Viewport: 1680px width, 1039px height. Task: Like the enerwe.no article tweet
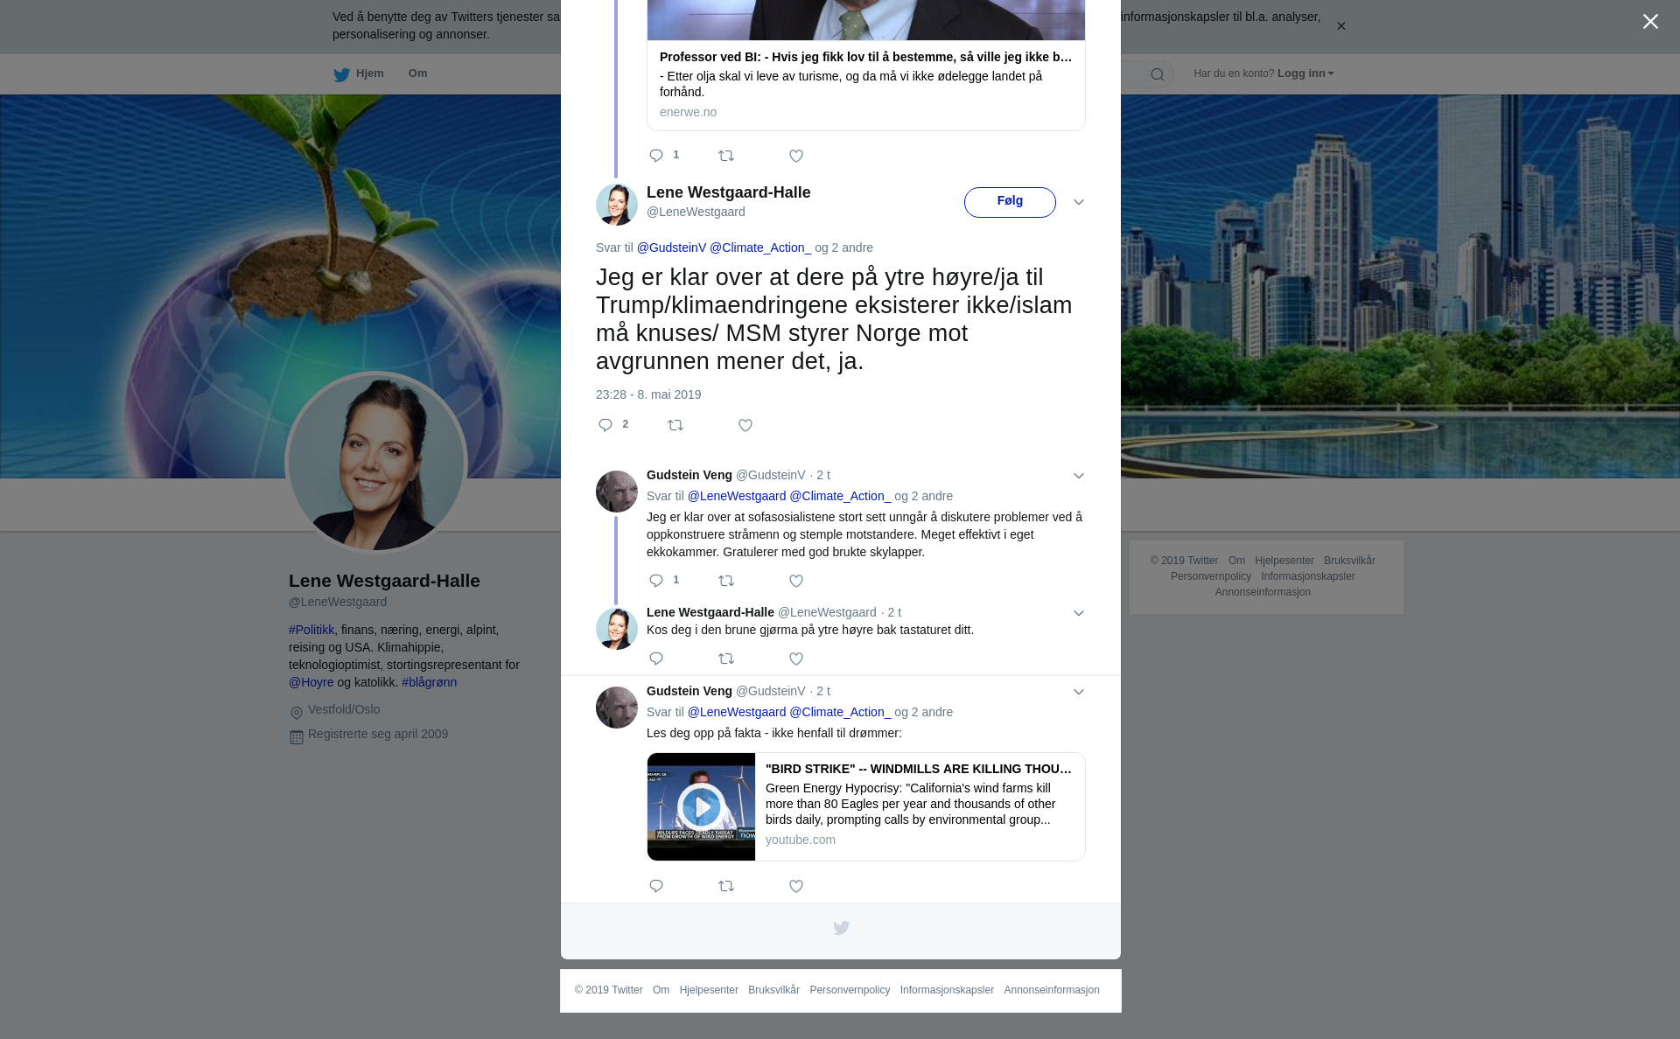click(x=796, y=156)
